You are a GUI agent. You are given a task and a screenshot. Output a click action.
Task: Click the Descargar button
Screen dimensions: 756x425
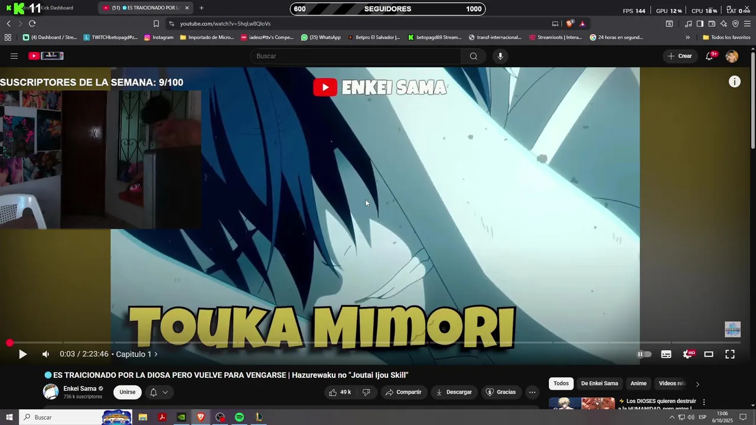click(454, 392)
